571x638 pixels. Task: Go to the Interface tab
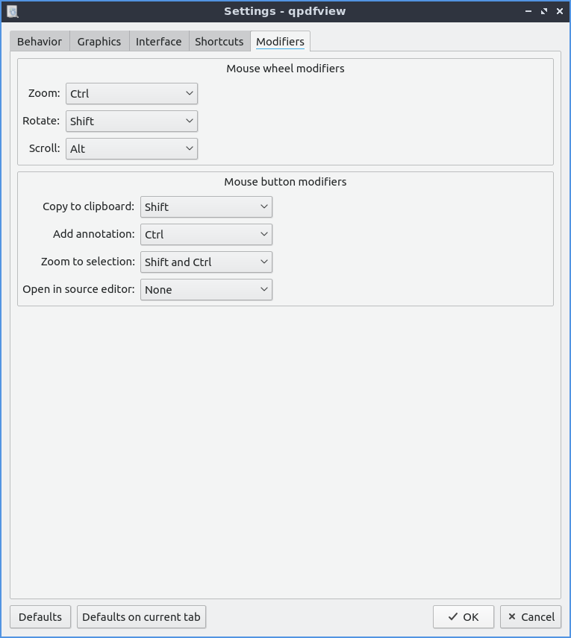158,42
